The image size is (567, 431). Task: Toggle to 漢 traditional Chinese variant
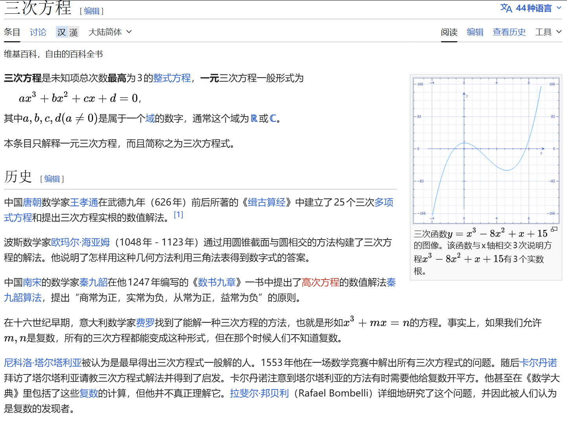pos(73,32)
